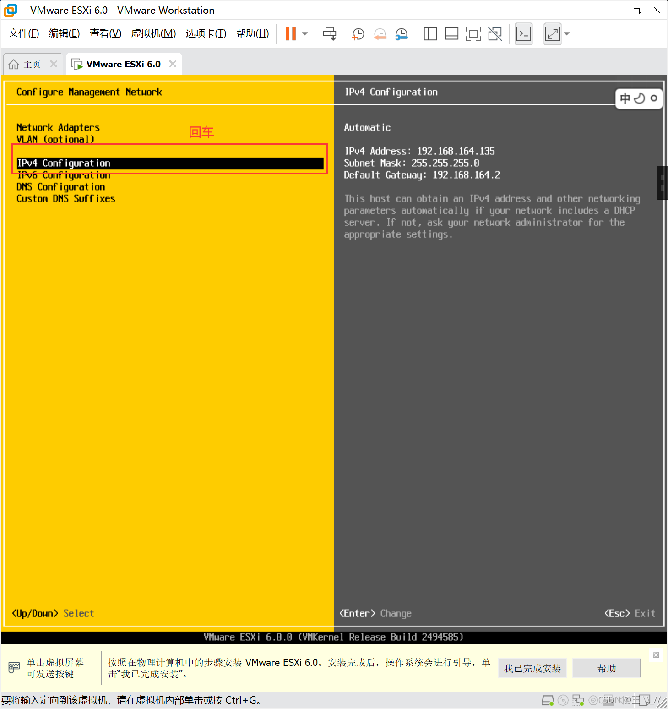Viewport: 668px width, 709px height.
Task: Click the network adapter status bar icon
Action: [578, 700]
